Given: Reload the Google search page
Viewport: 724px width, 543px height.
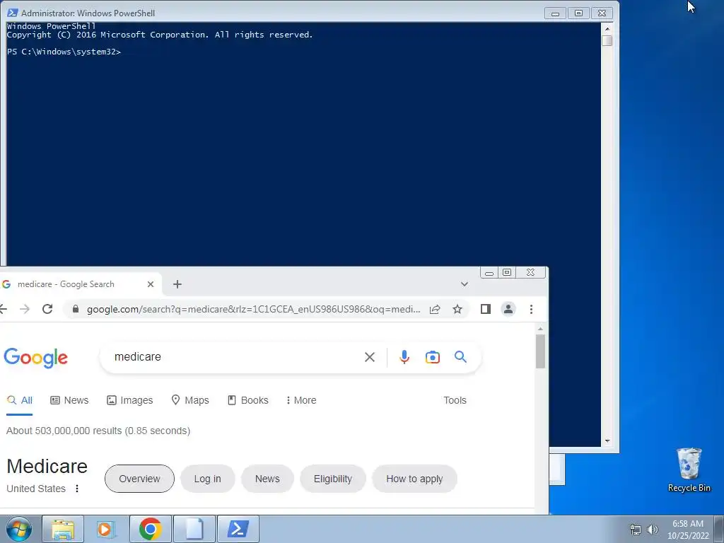Looking at the screenshot, I should tap(47, 309).
